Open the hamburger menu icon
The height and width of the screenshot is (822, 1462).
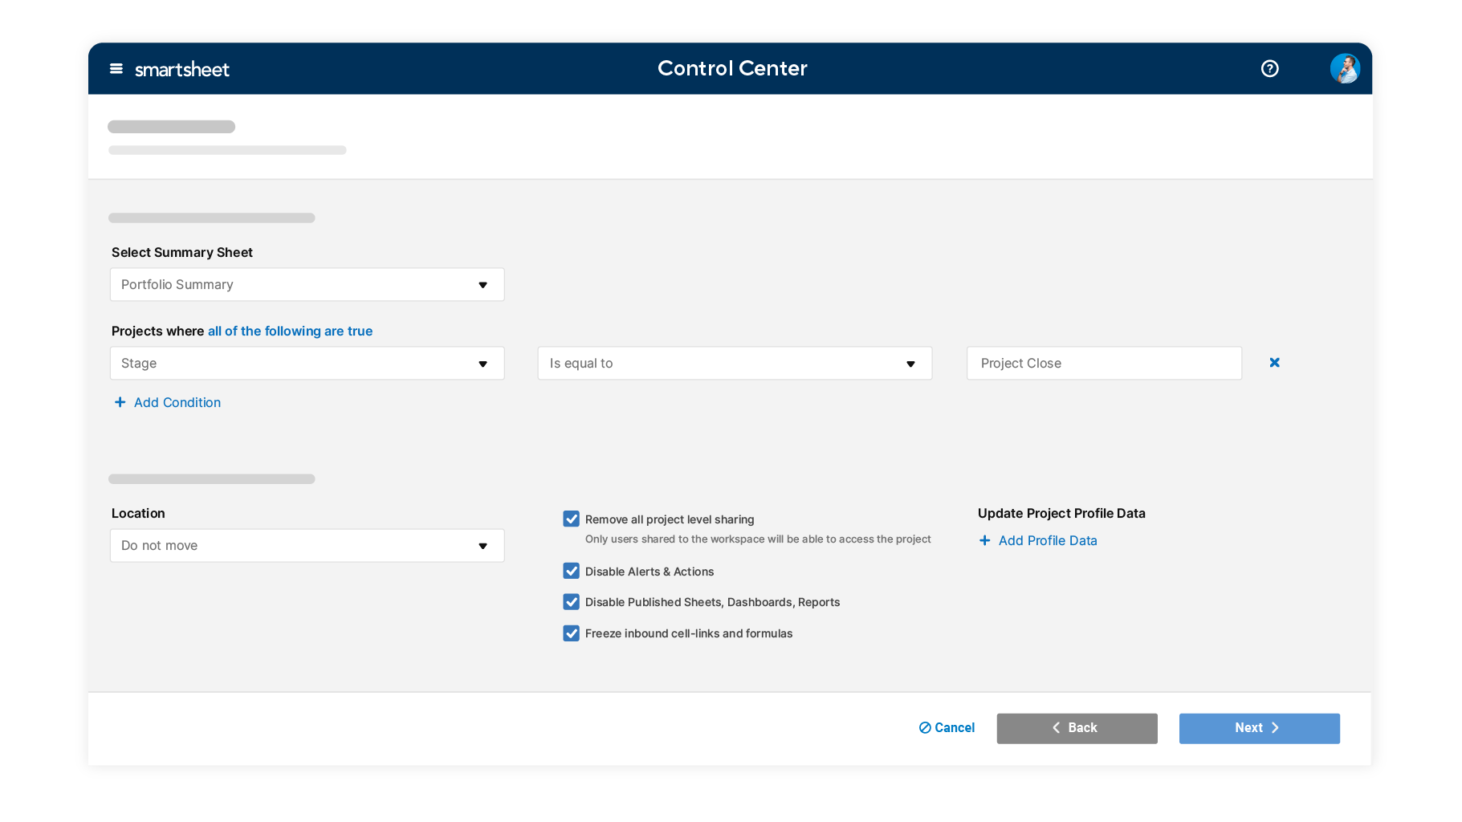[116, 69]
